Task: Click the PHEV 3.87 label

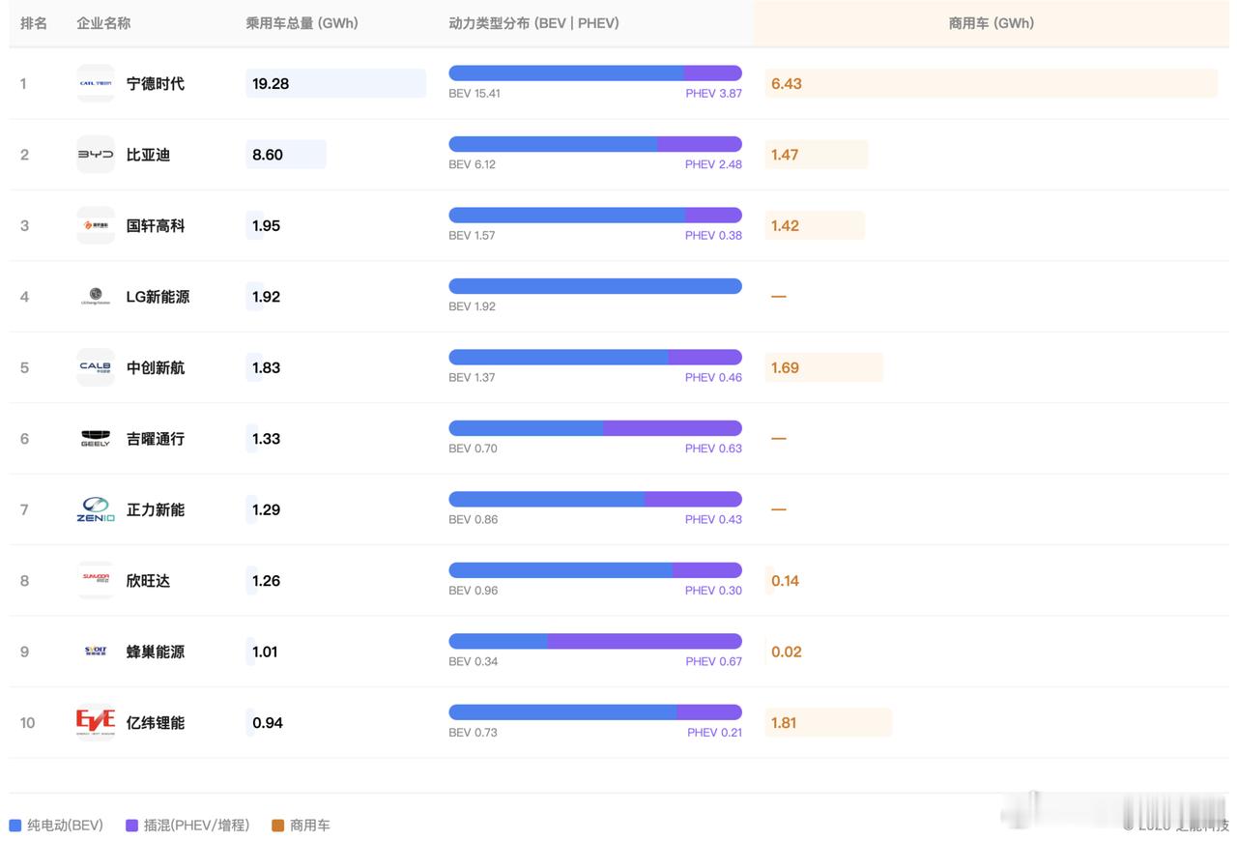Action: click(x=714, y=94)
